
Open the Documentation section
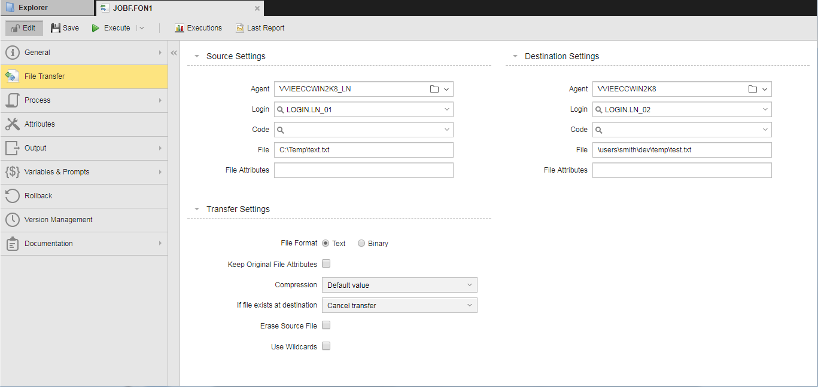84,244
